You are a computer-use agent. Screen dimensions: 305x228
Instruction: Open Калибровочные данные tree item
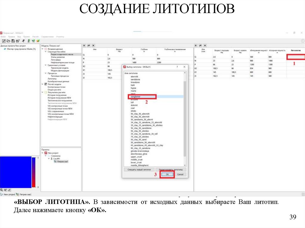point(58,81)
